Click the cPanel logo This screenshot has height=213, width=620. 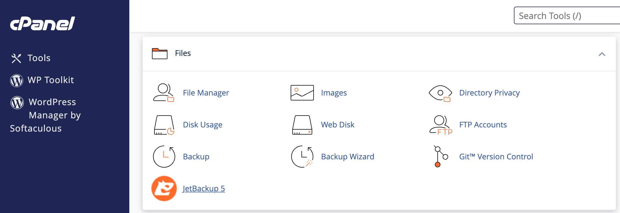tap(43, 24)
